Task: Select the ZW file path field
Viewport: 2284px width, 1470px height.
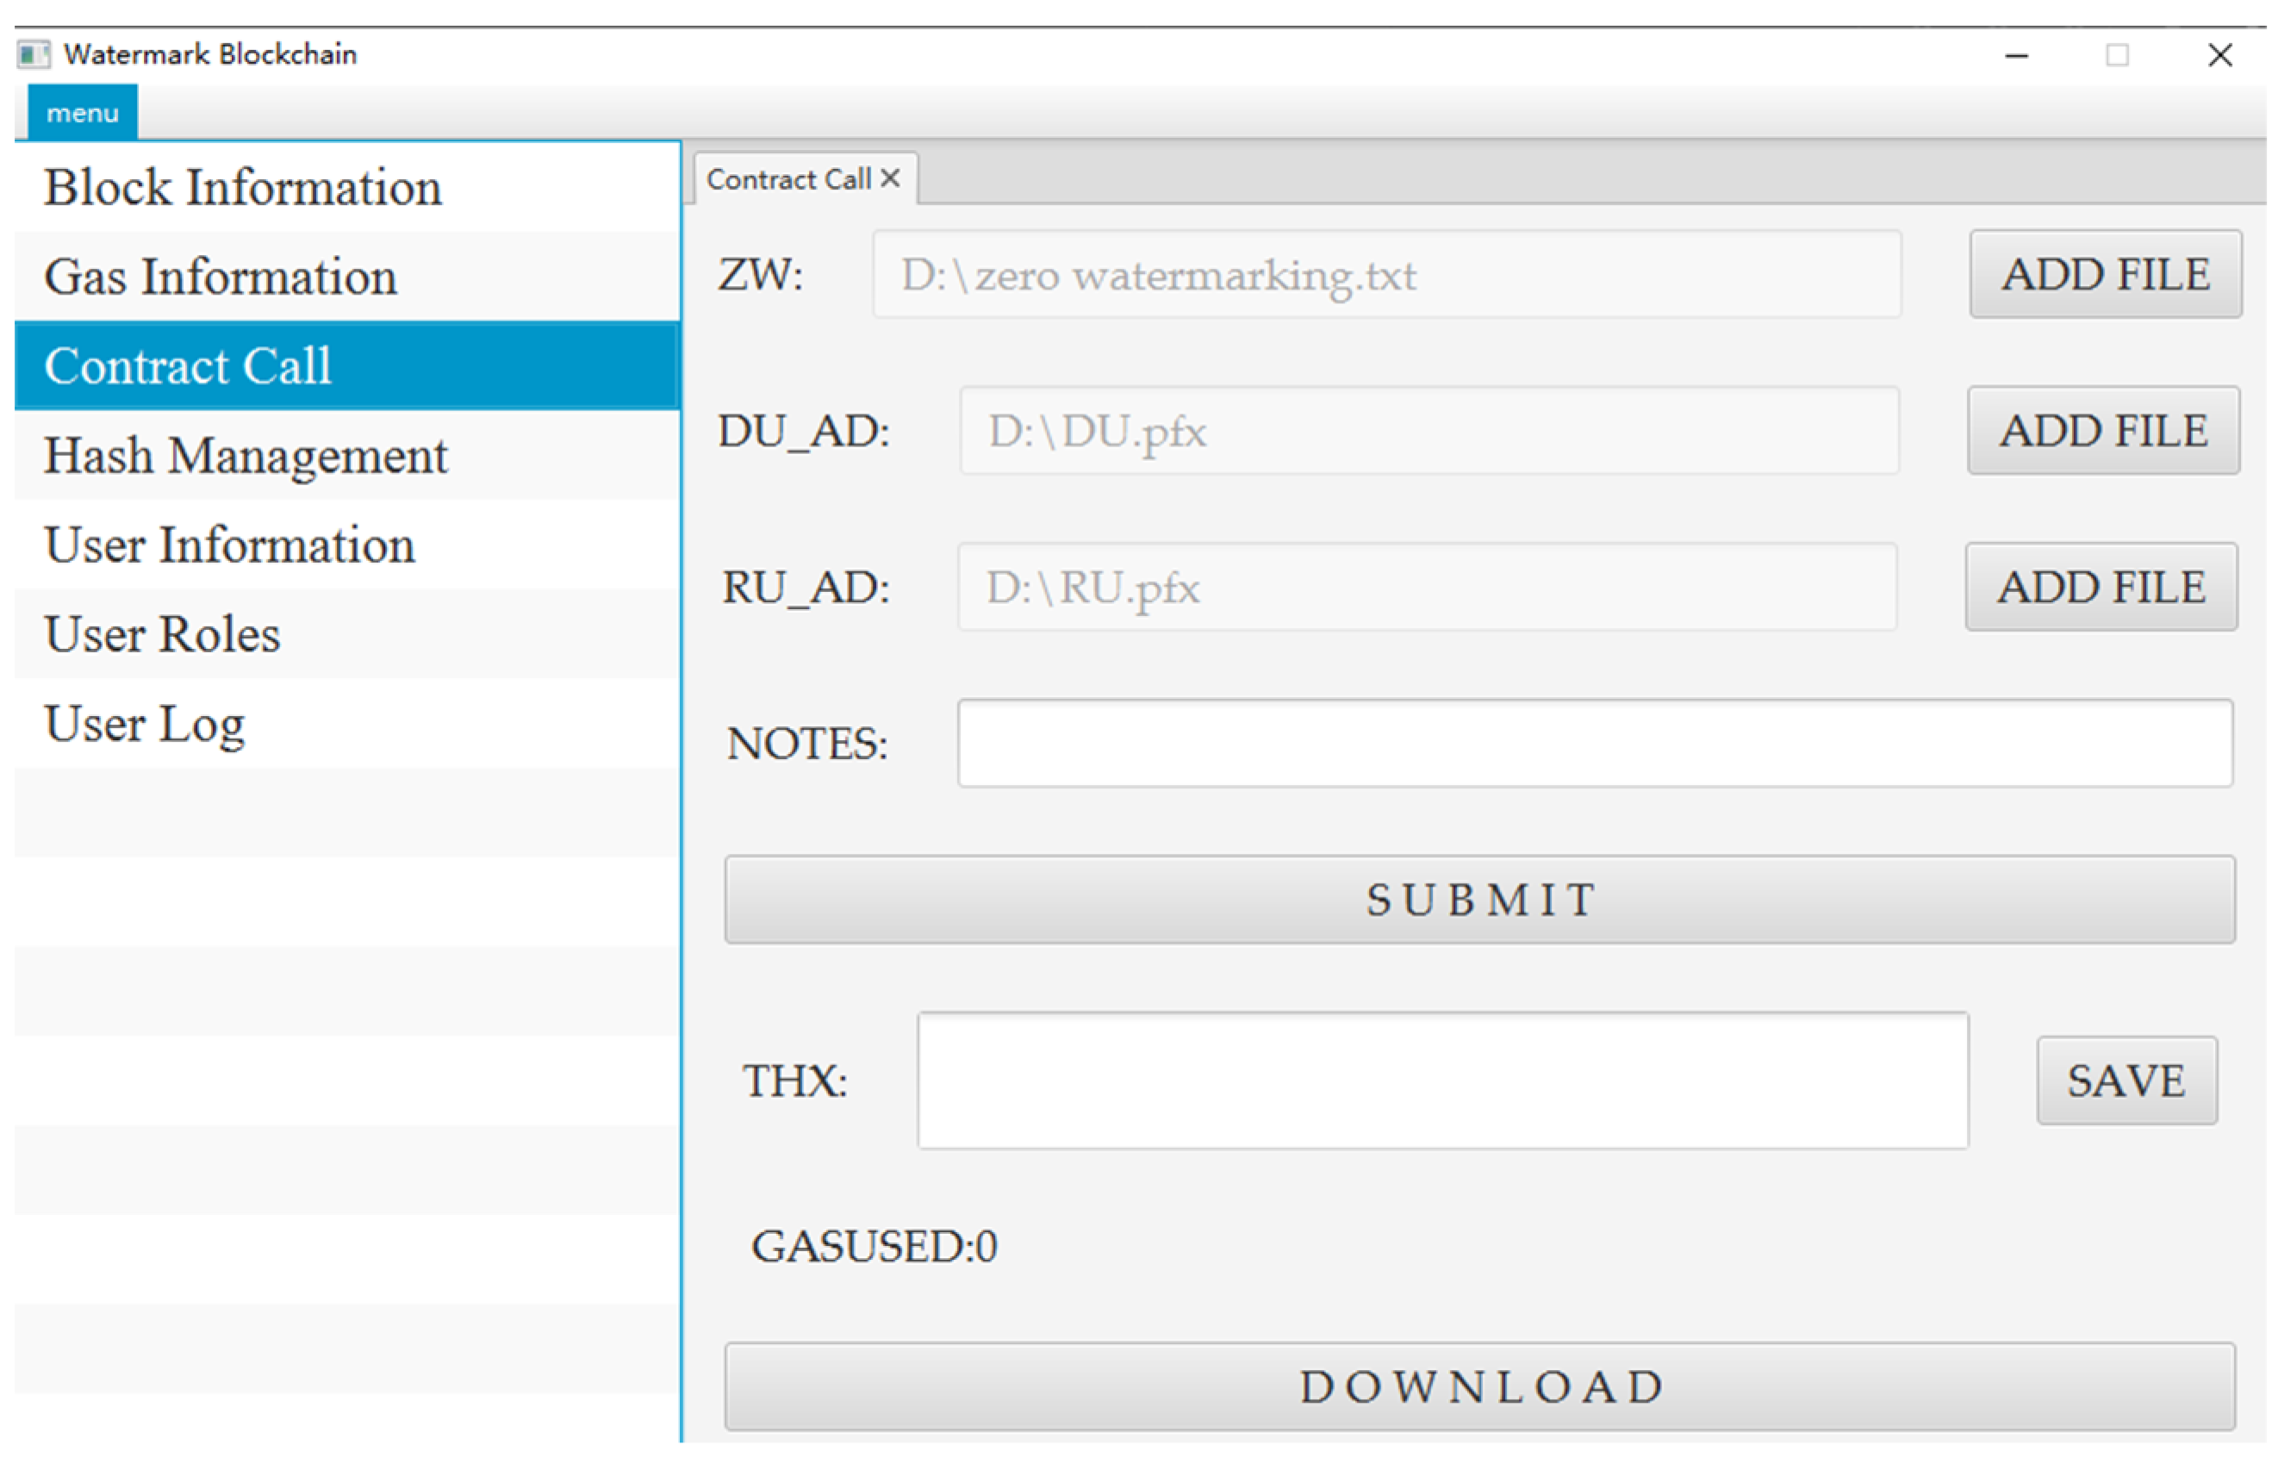Action: (x=1387, y=275)
